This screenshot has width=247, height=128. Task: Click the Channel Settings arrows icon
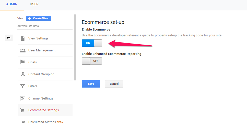click(23, 98)
